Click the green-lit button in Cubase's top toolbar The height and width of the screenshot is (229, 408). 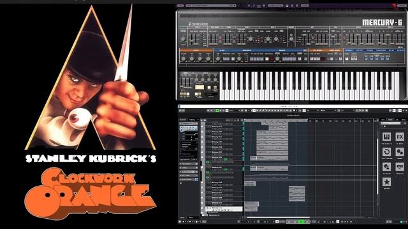(217, 111)
